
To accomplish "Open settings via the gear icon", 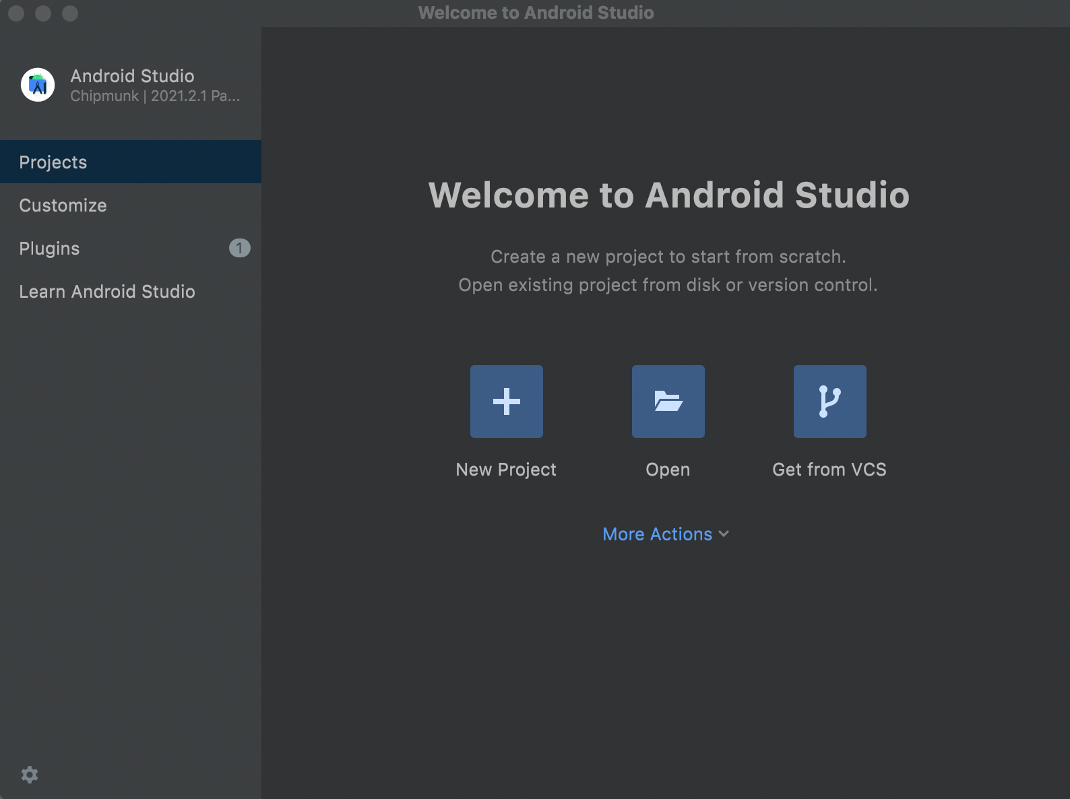I will (x=30, y=775).
